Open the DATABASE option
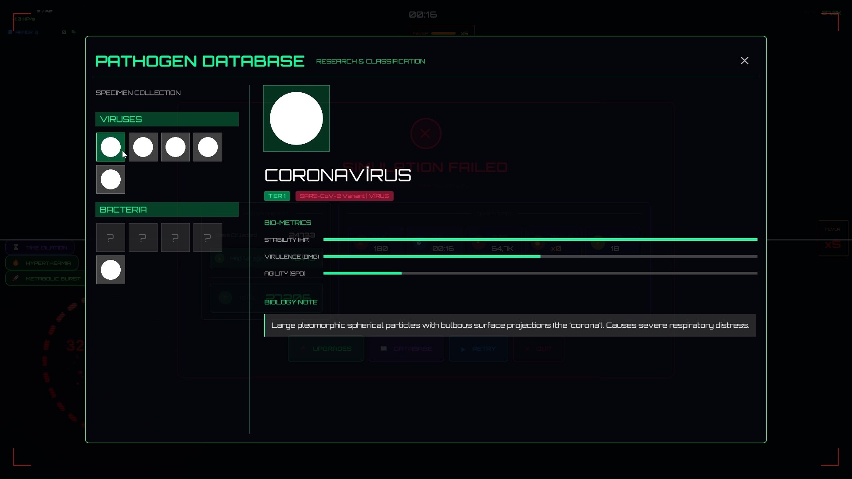852x479 pixels. (406, 349)
